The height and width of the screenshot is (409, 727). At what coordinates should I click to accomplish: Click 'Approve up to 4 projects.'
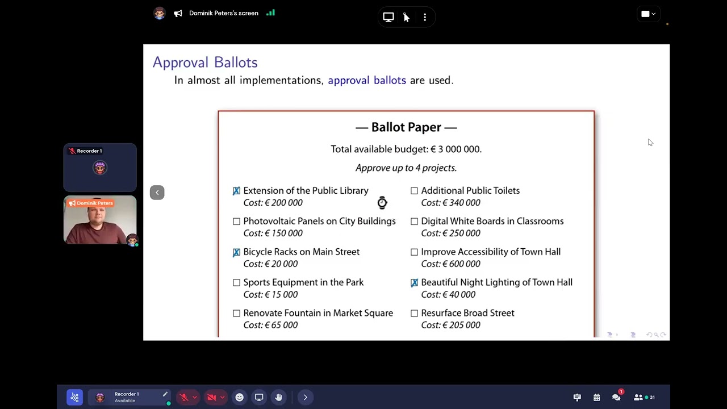[x=406, y=168]
